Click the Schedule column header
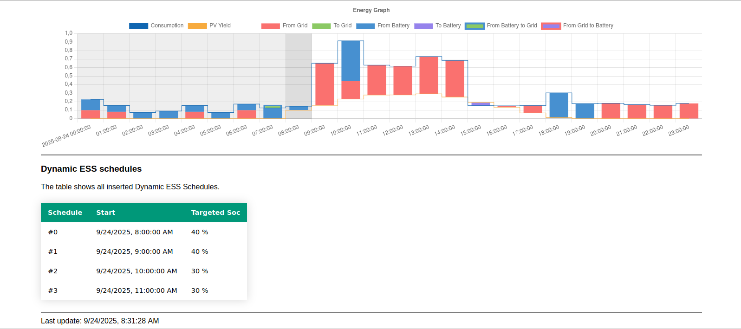Image resolution: width=741 pixels, height=329 pixels. pyautogui.click(x=65, y=213)
